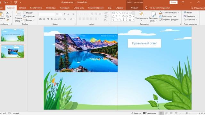
Task: Switch to reading view icon
Action: click(171, 113)
